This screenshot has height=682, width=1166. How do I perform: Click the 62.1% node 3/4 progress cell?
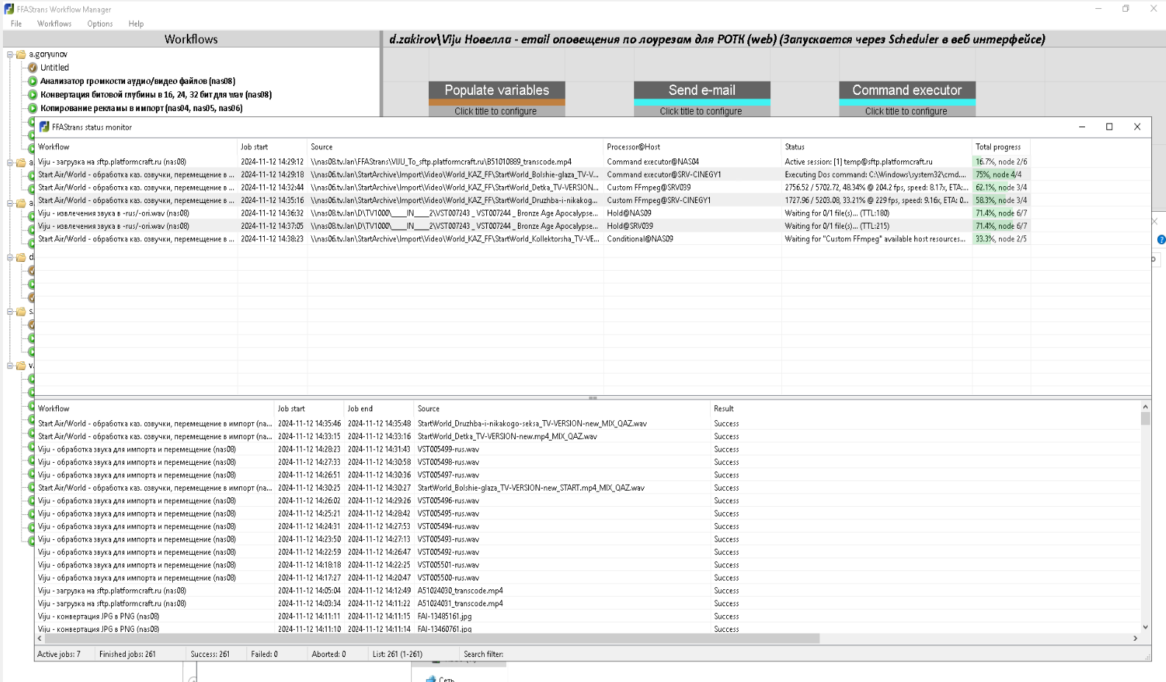[x=1001, y=188]
